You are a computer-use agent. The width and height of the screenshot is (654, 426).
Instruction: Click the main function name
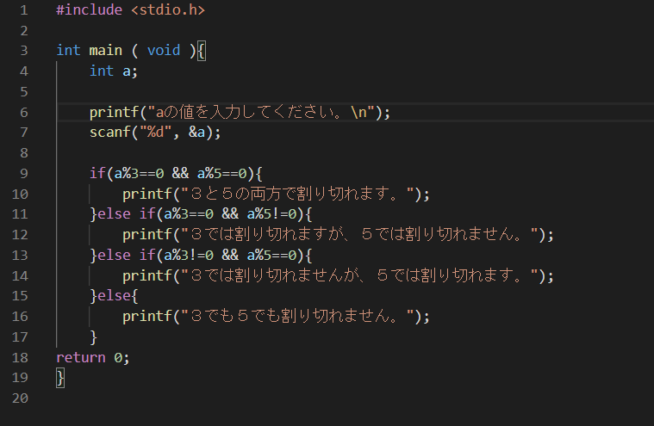click(105, 51)
